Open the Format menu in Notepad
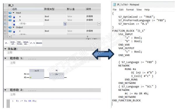Viewport: 175px width, 109px height. pos(130,10)
